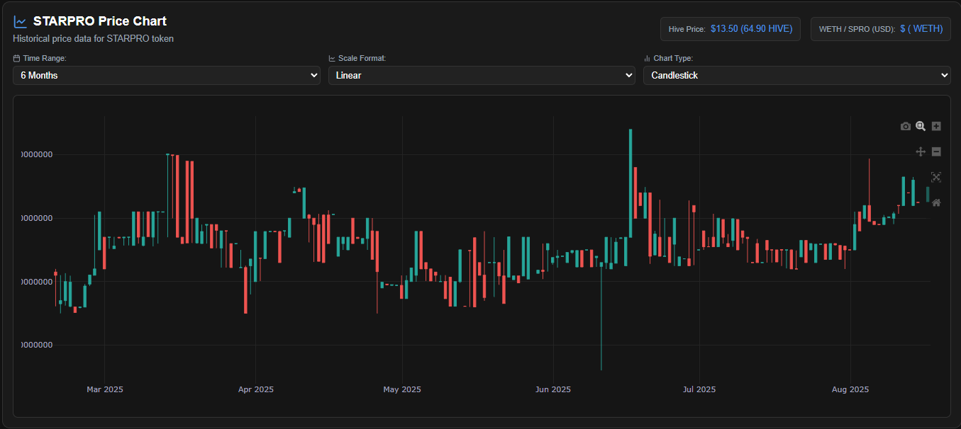Click the tallest green candle in mid-June
The height and width of the screenshot is (429, 961).
pyautogui.click(x=630, y=183)
